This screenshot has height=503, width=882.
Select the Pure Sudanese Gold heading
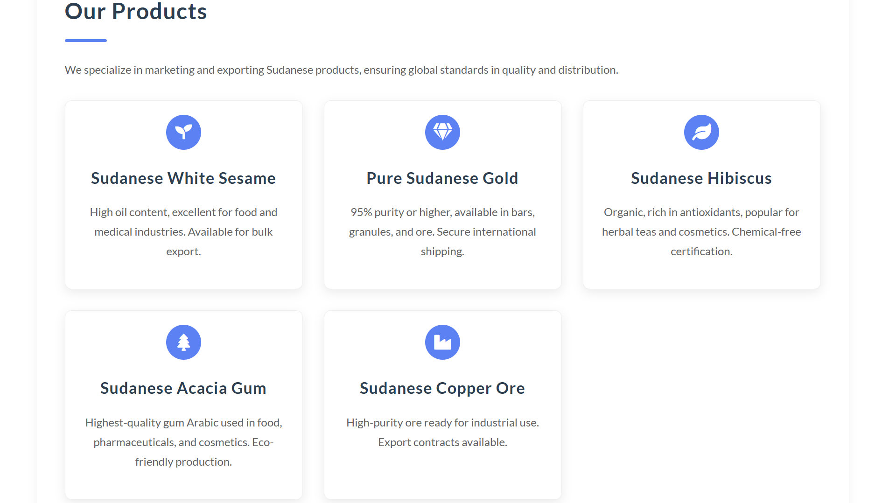(x=442, y=178)
